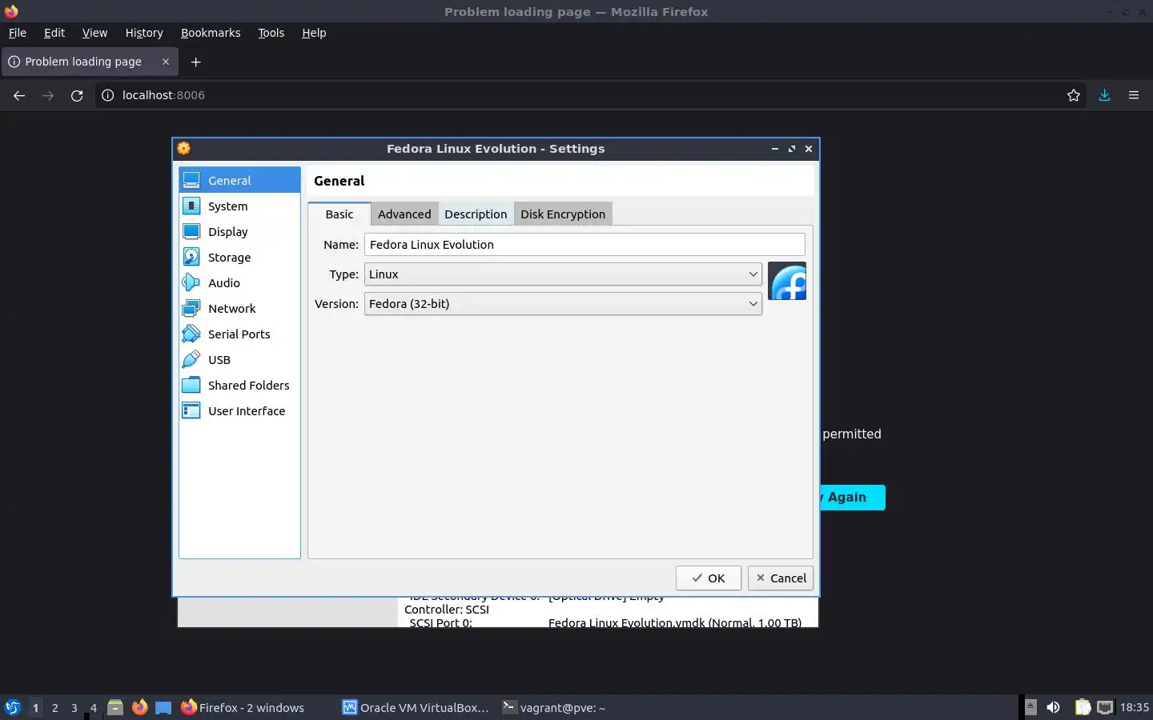Screen dimensions: 1153x720
Task: Show desktop using taskbar desktop icon
Action: (x=163, y=707)
